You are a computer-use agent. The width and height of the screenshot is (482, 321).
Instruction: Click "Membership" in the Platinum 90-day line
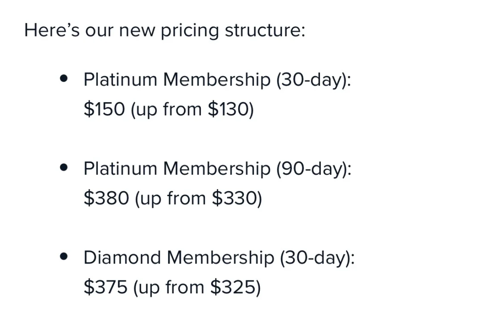tap(216, 169)
